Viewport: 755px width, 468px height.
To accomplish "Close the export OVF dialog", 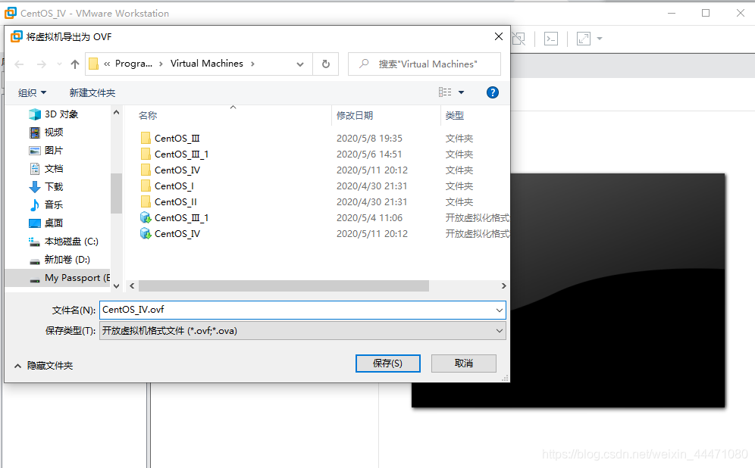I will point(499,36).
